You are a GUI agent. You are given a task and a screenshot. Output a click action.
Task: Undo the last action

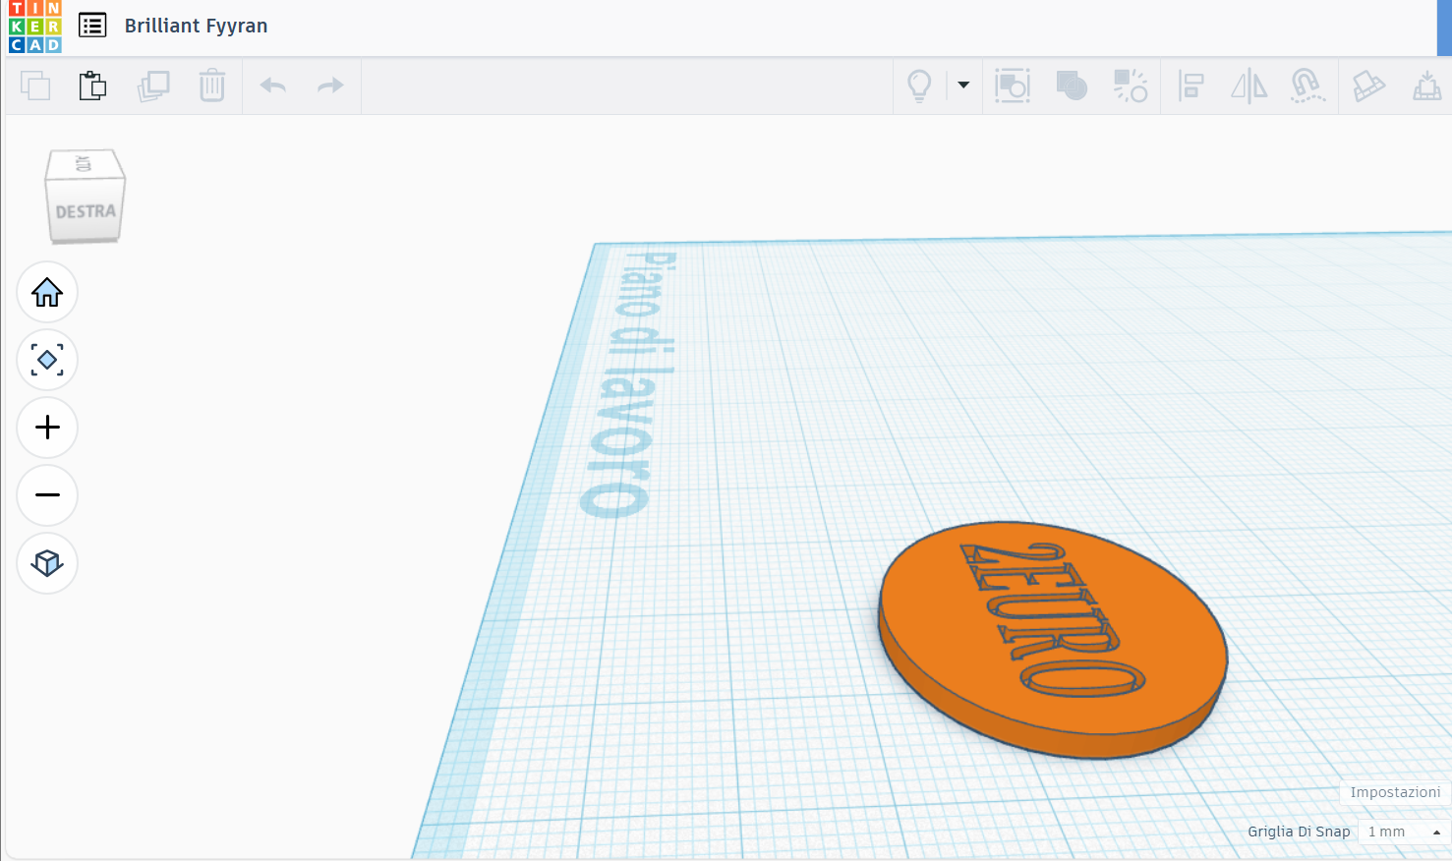(x=273, y=86)
